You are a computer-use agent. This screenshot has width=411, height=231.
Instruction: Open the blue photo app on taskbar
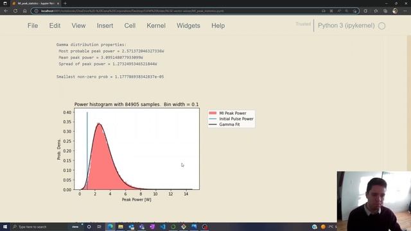pyautogui.click(x=194, y=227)
